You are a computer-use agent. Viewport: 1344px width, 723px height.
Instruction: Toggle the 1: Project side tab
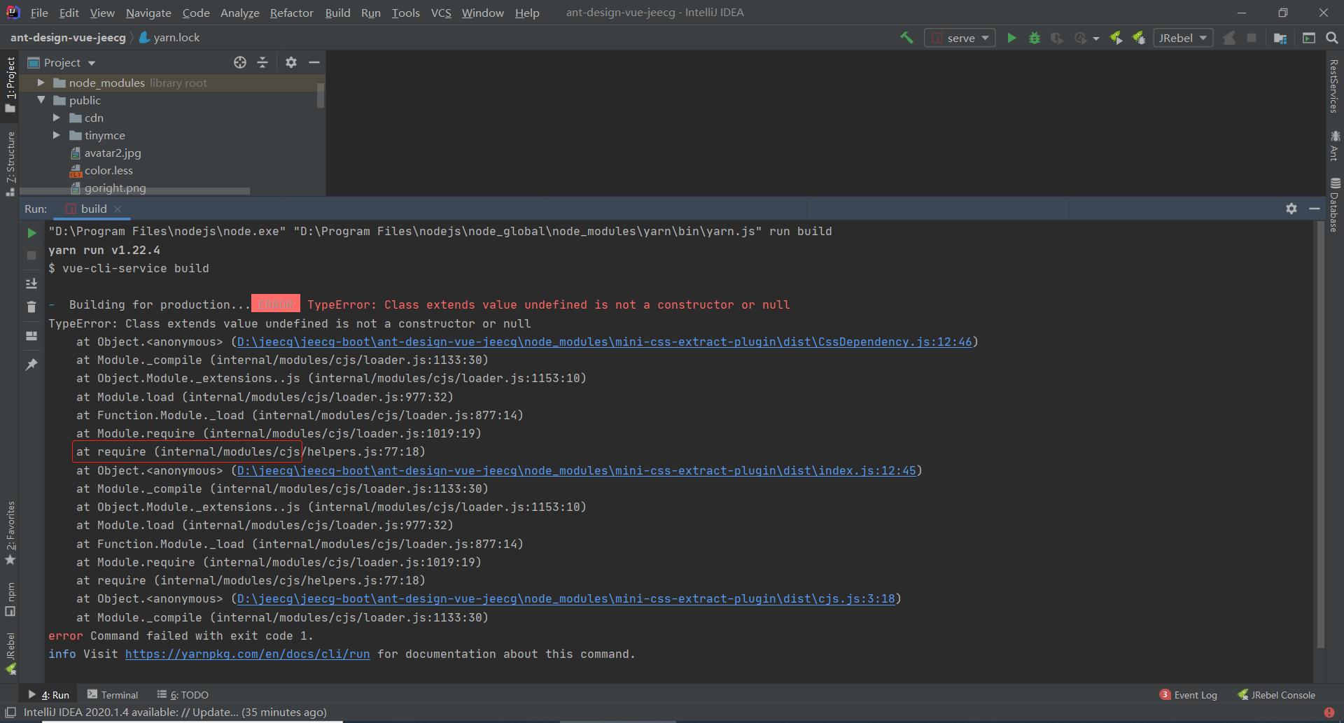[10, 85]
